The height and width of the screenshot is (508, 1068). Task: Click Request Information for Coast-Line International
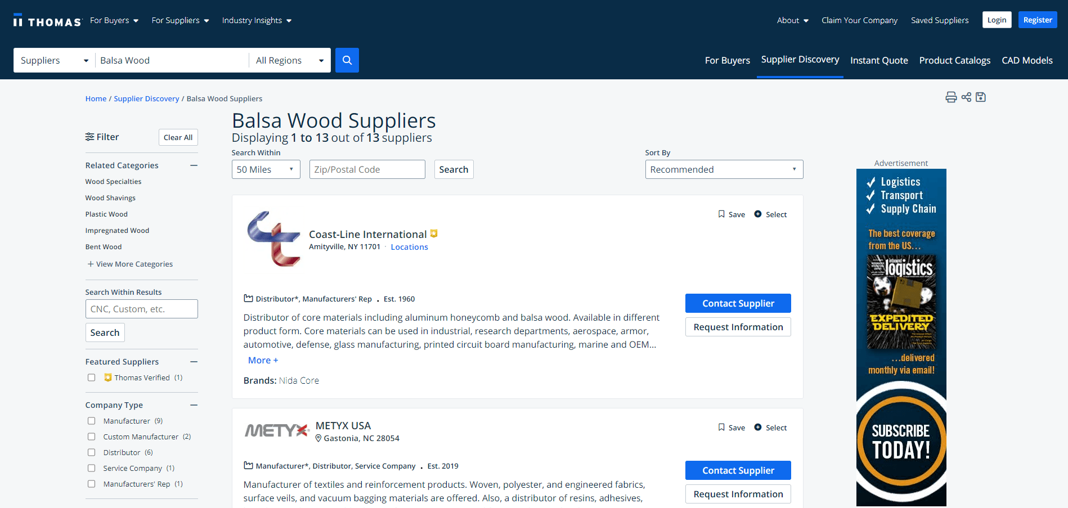pyautogui.click(x=738, y=327)
